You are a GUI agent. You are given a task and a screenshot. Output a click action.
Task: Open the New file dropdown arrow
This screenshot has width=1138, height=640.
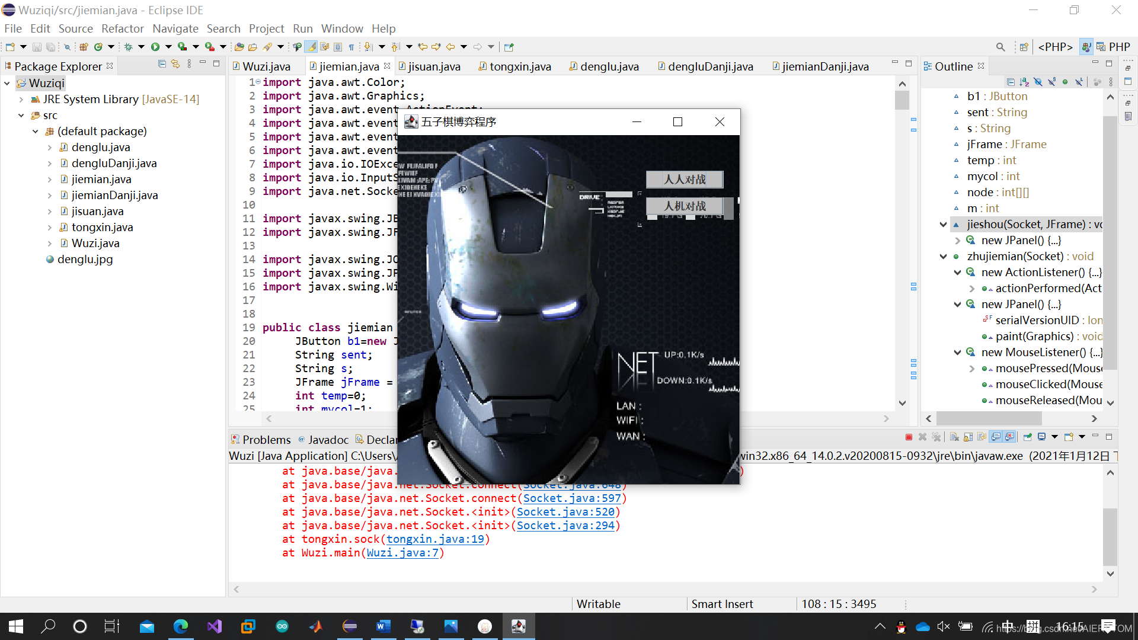(23, 47)
